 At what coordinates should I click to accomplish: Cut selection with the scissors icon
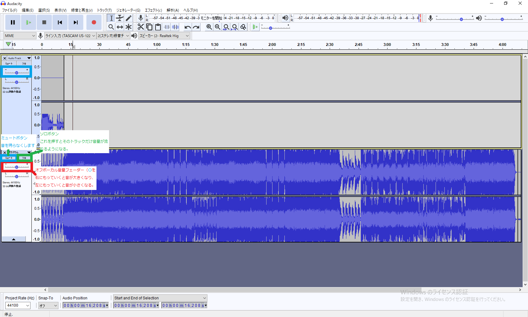[x=141, y=27]
